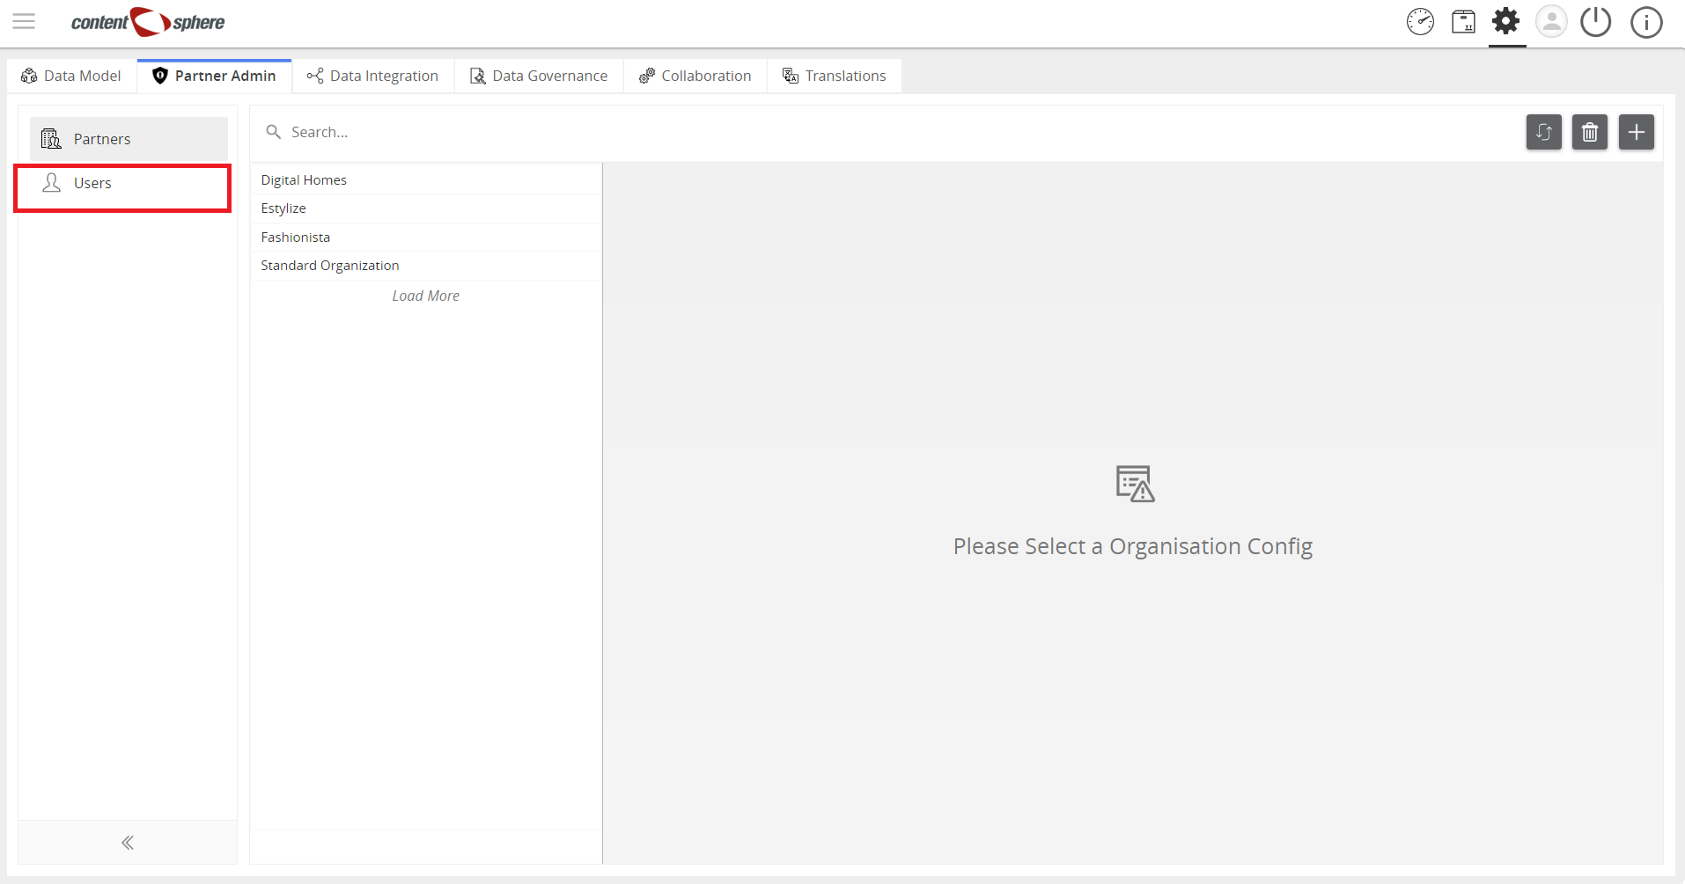Click the Load More link
Viewport: 1685px width, 884px height.
tap(426, 296)
